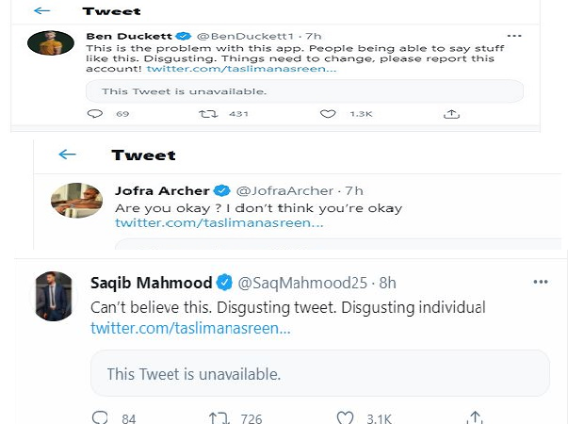This screenshot has width=568, height=424.
Task: Open the taslimanasreen link in Saqib Mahmood's tweet
Action: (x=190, y=328)
